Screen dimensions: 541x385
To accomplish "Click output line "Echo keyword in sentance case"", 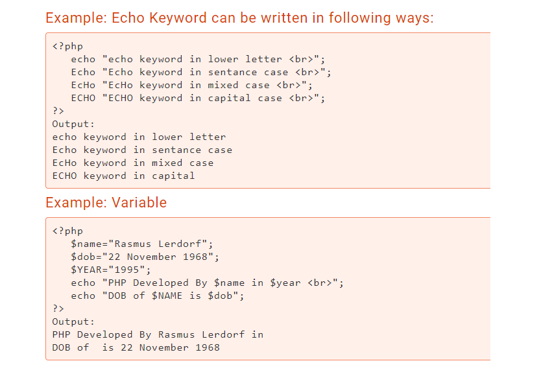I will [x=142, y=150].
